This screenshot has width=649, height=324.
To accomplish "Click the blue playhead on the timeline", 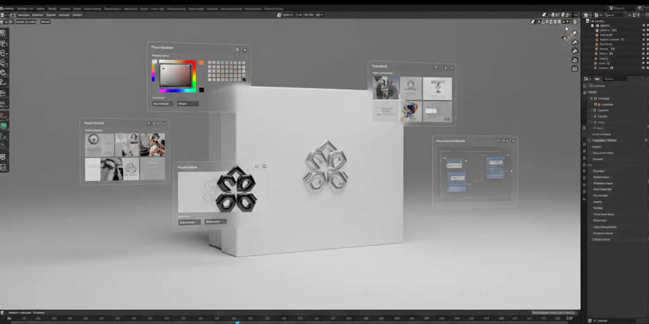I will pos(238,322).
